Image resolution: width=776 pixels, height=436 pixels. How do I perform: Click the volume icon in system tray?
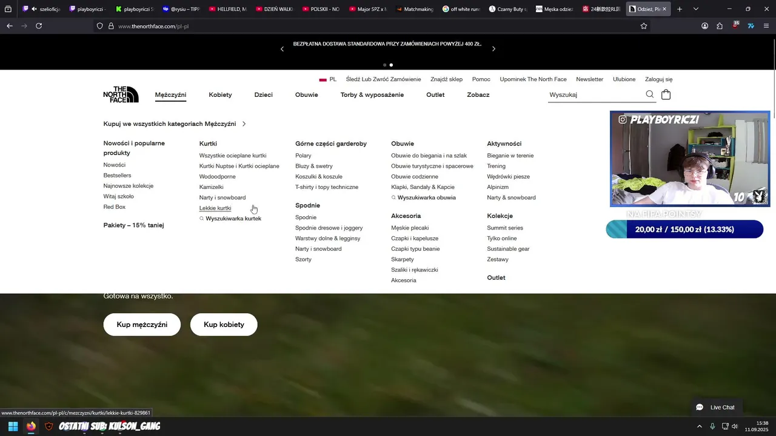pyautogui.click(x=735, y=426)
